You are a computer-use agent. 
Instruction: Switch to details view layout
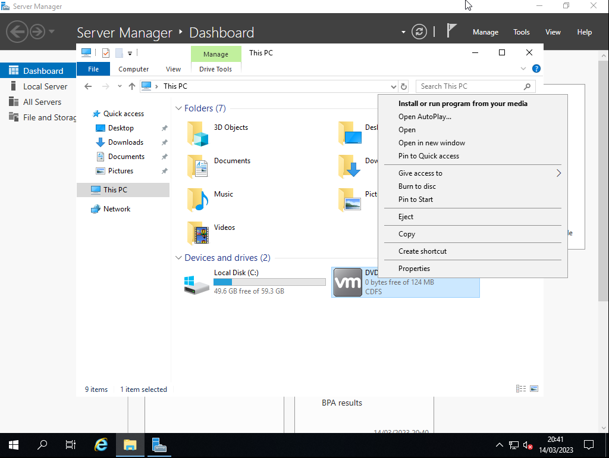click(521, 389)
